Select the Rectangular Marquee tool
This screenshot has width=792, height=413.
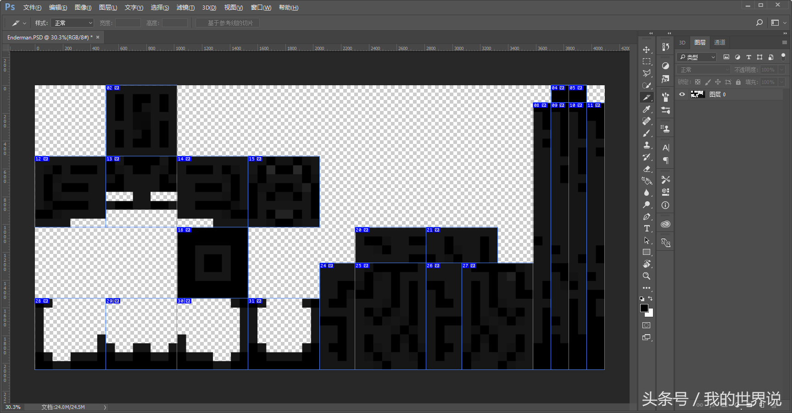(647, 61)
